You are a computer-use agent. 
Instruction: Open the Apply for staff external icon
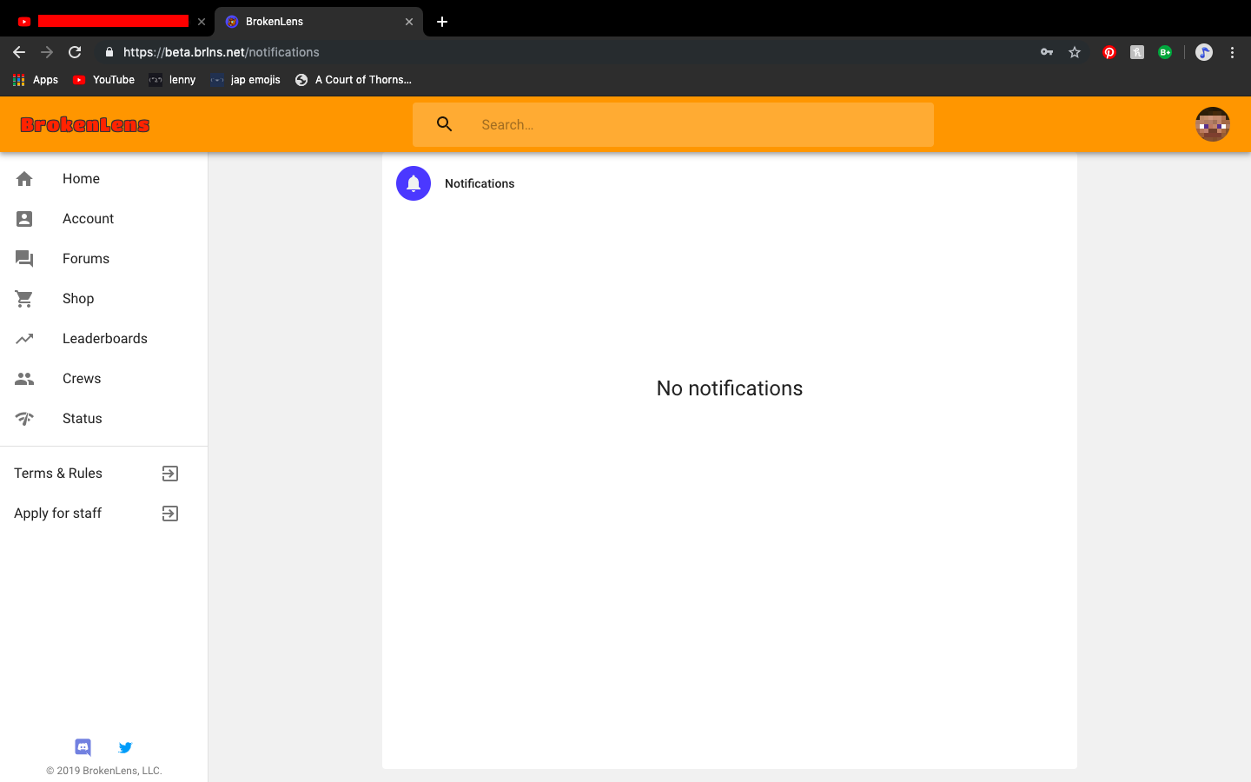pyautogui.click(x=170, y=514)
